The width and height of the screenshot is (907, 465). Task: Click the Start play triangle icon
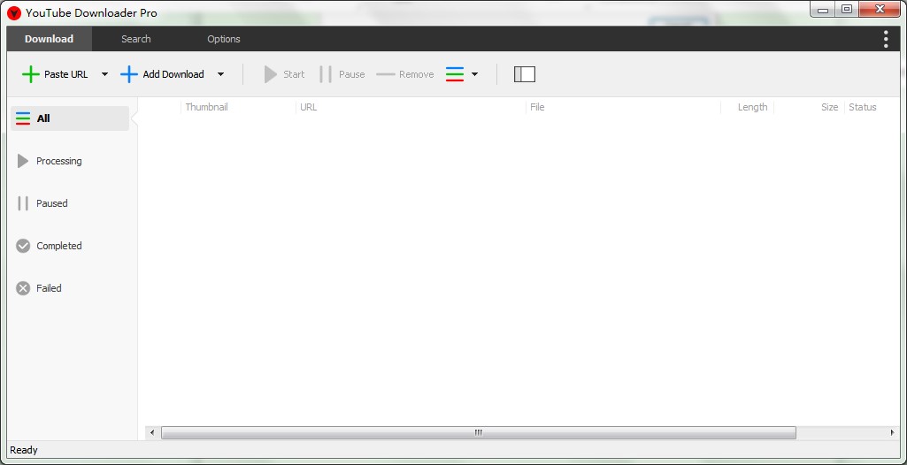(x=270, y=74)
